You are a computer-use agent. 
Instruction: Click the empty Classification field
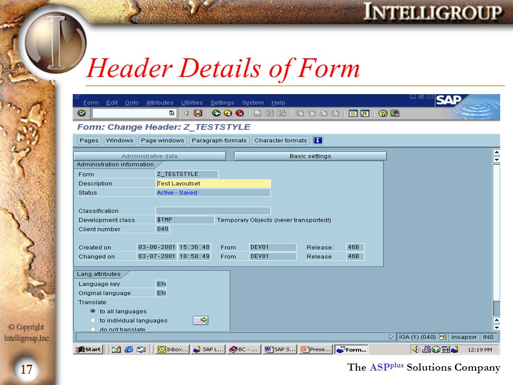pyautogui.click(x=213, y=211)
